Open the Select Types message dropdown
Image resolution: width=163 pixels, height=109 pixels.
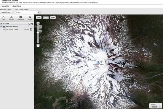6,12
